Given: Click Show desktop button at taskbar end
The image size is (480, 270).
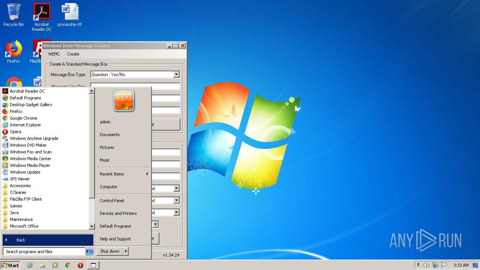Looking at the screenshot, I should coord(475,265).
